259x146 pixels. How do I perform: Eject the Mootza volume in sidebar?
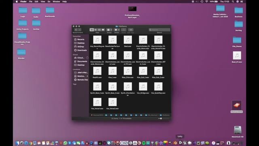(87, 76)
